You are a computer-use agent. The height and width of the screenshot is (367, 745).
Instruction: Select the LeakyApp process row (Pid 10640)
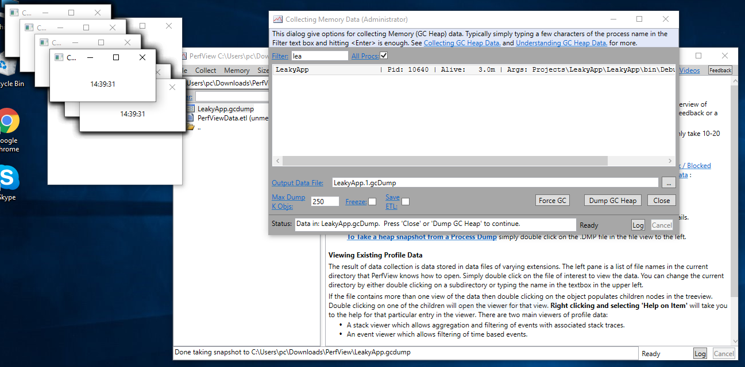coord(474,70)
